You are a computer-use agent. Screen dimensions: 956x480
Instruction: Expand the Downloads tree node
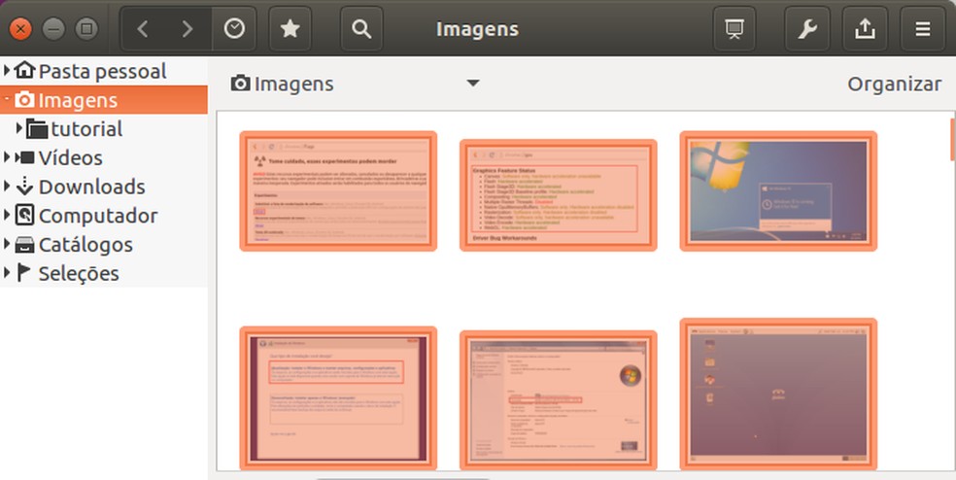(8, 187)
